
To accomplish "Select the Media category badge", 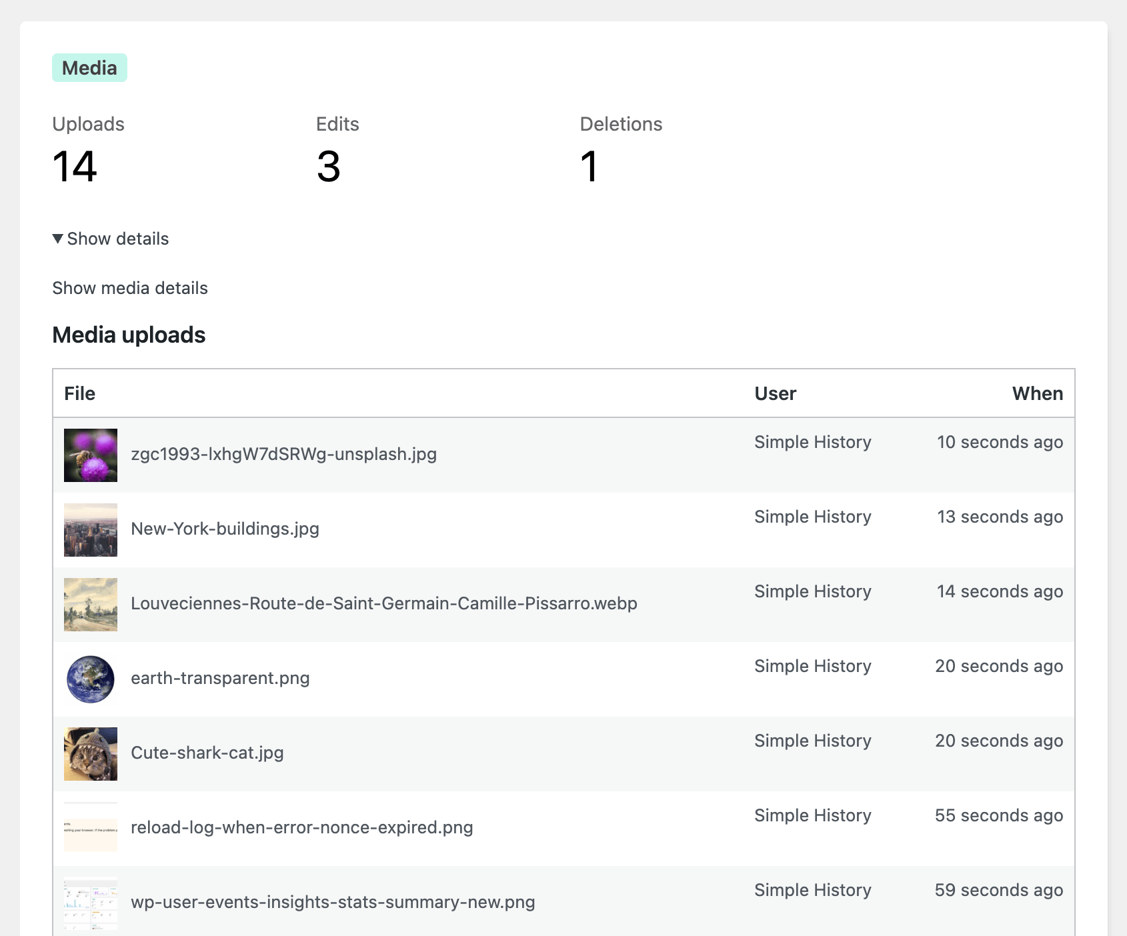I will [x=89, y=67].
